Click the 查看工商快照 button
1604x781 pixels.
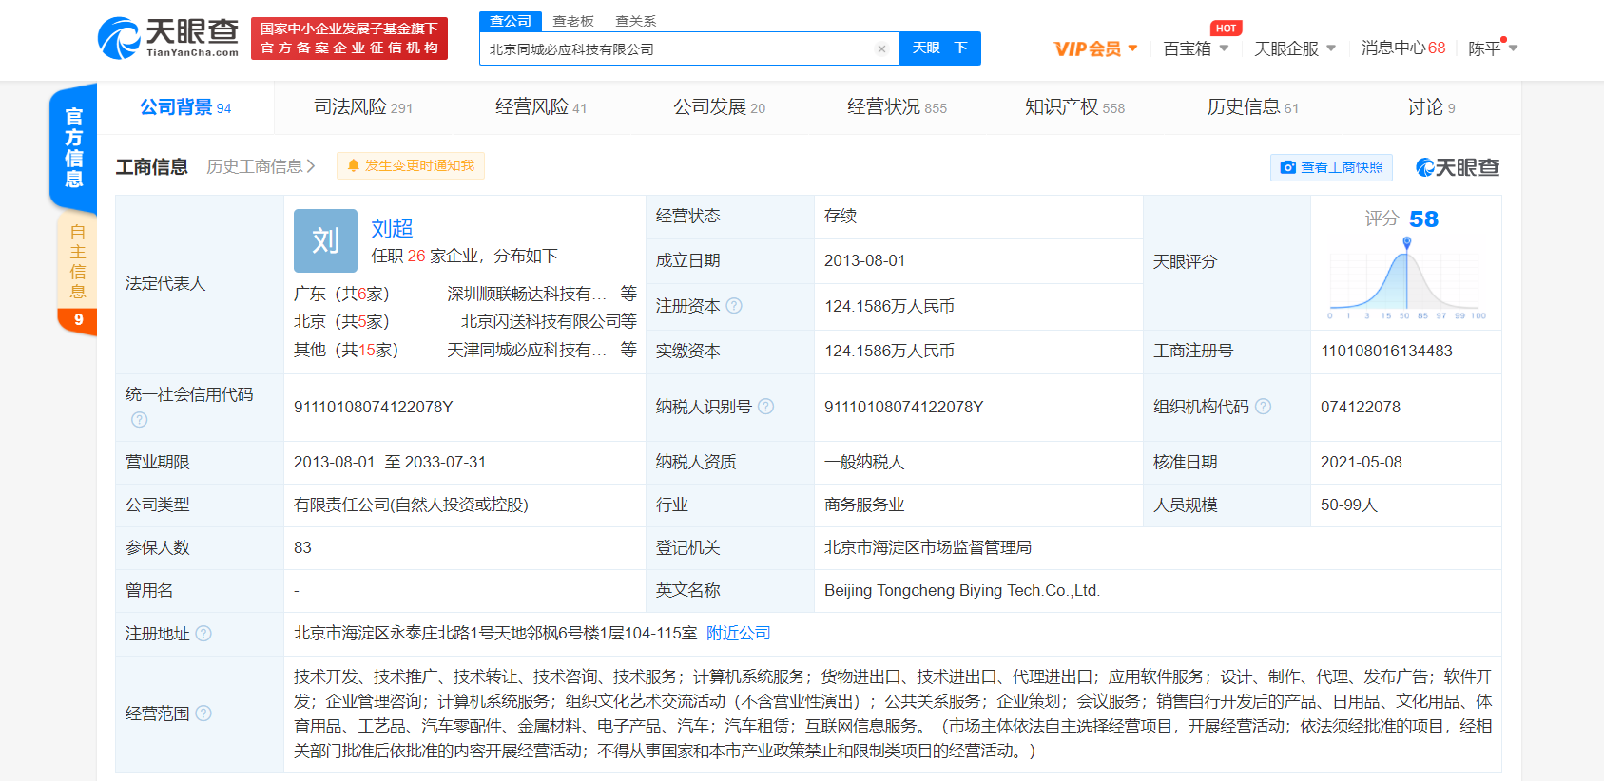pos(1331,167)
